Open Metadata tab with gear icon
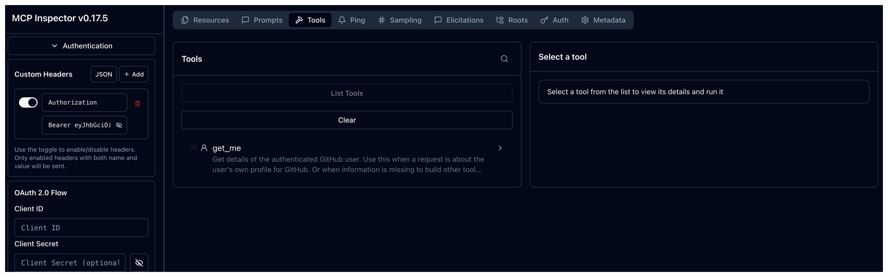 603,20
